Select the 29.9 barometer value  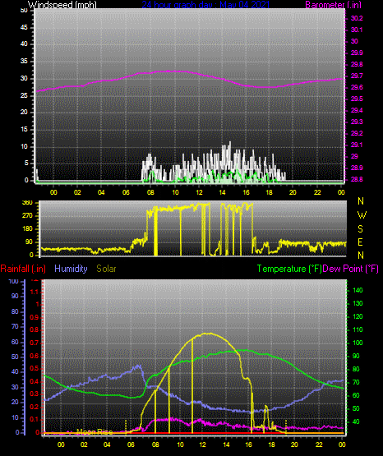(357, 53)
